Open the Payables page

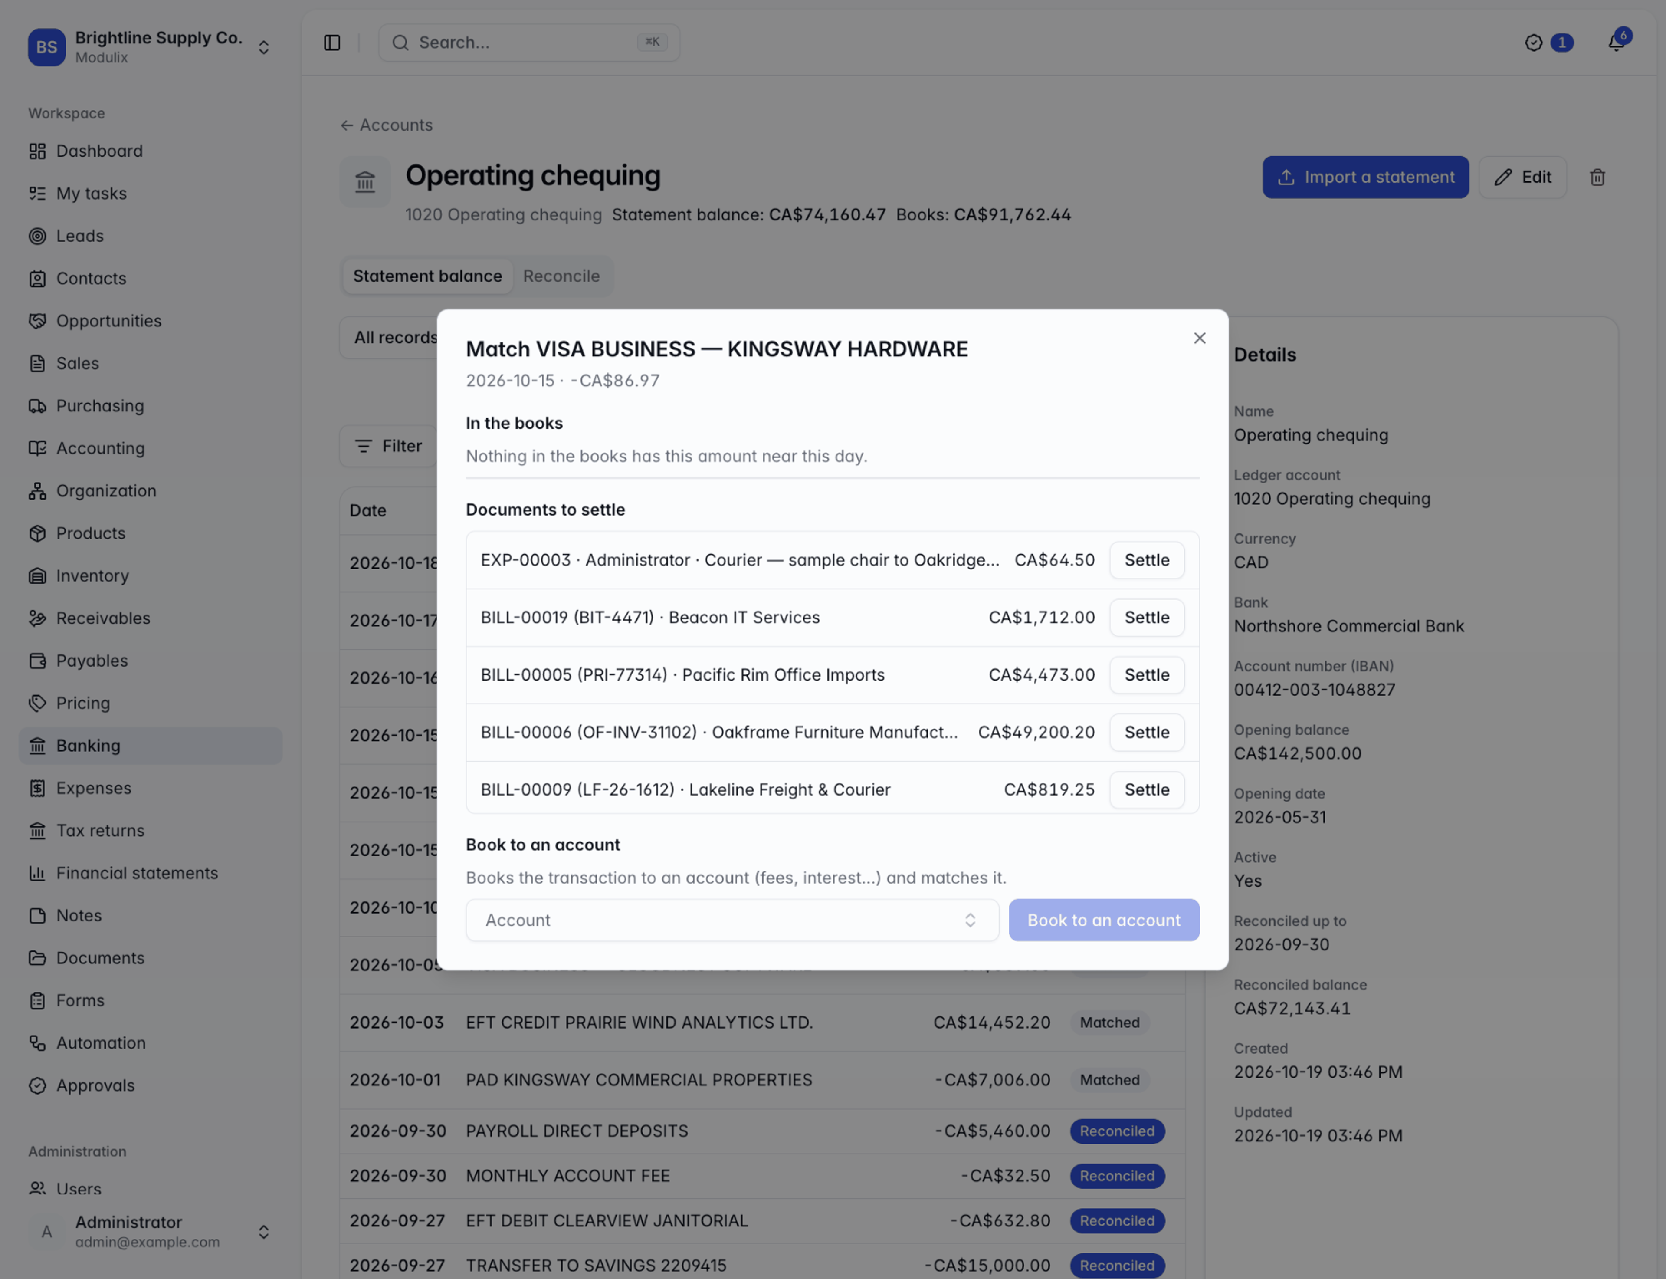[151, 661]
